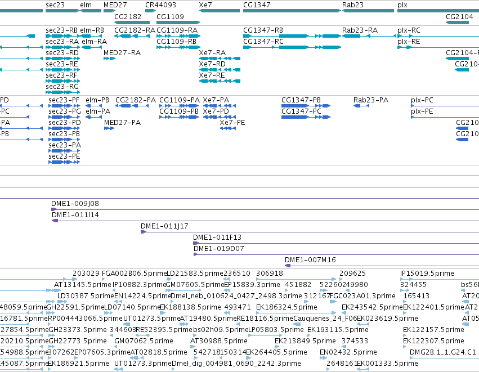Select BAC clone DME1-011J17

tap(310, 232)
